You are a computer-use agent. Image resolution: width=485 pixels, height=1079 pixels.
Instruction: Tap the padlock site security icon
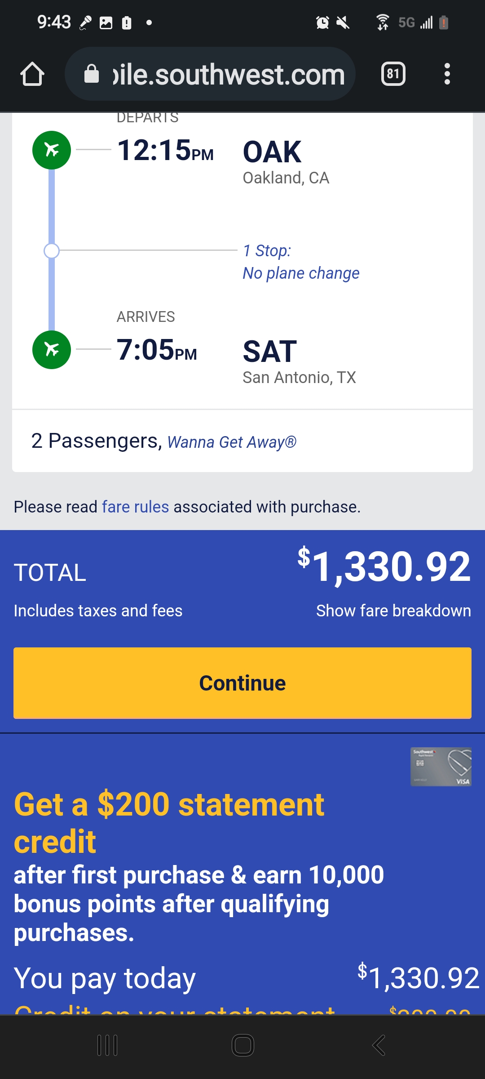click(92, 74)
